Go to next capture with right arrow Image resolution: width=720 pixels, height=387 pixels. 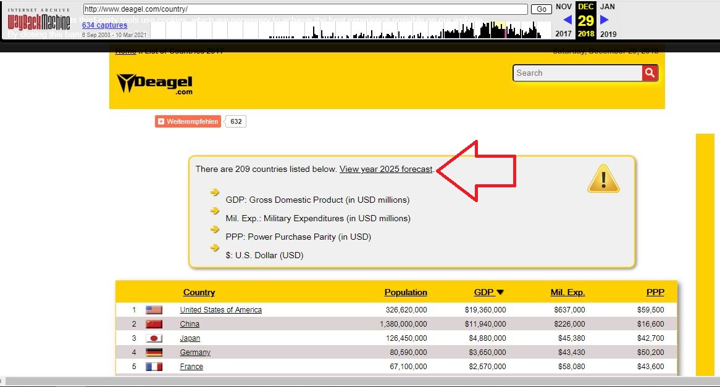(605, 20)
